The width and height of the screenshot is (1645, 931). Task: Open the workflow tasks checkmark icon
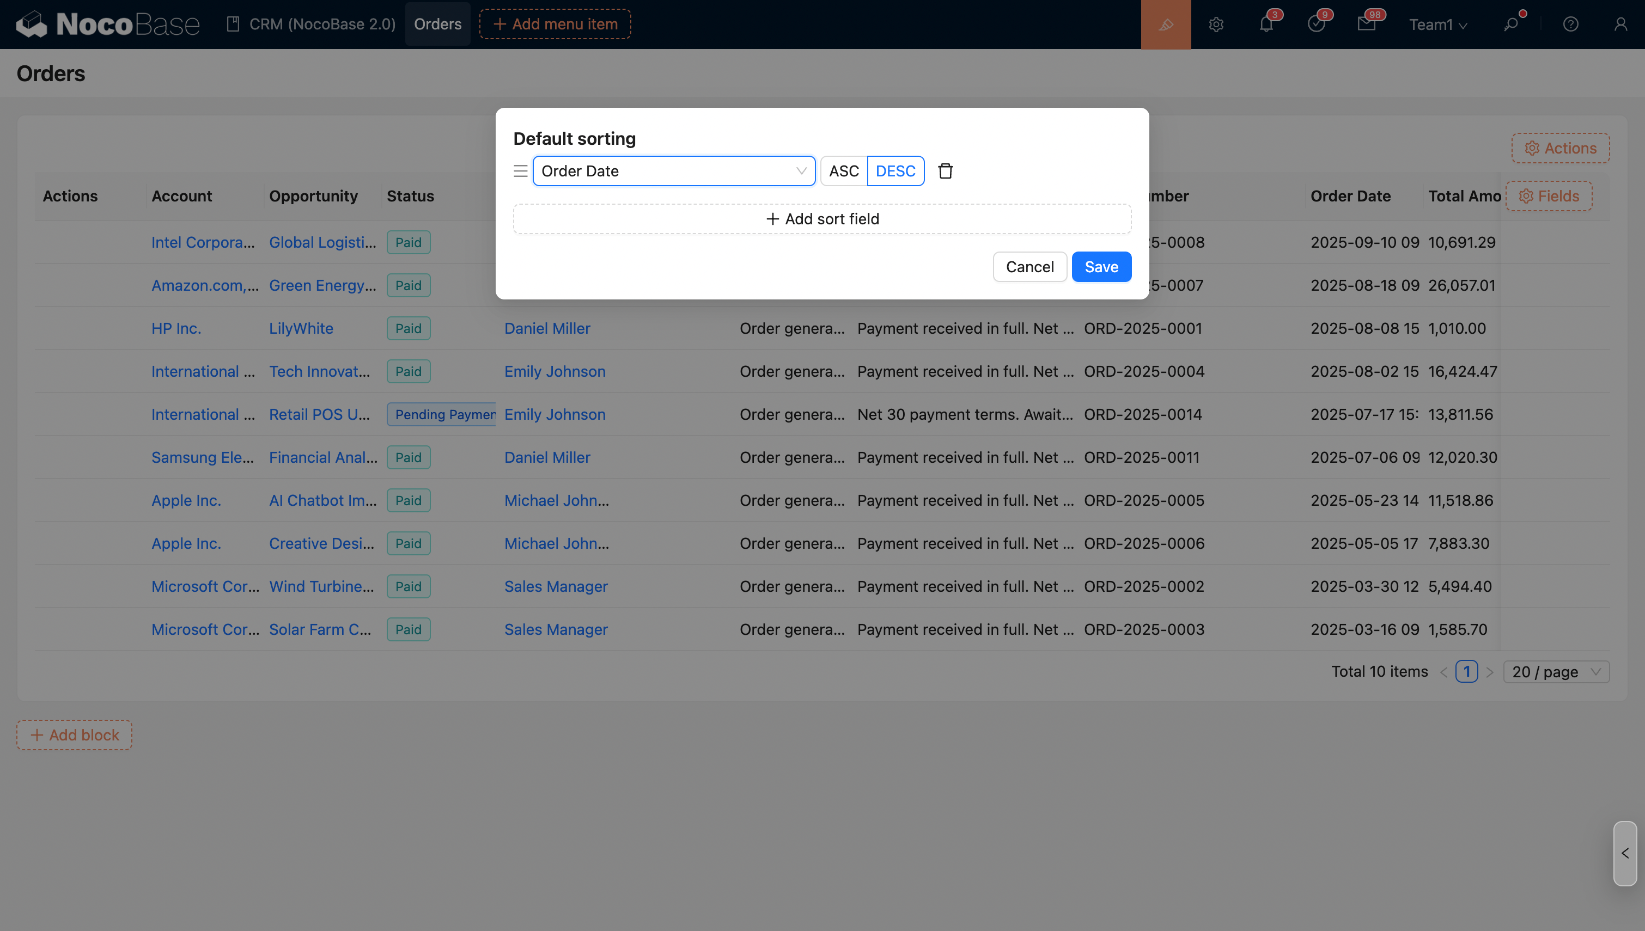1315,24
